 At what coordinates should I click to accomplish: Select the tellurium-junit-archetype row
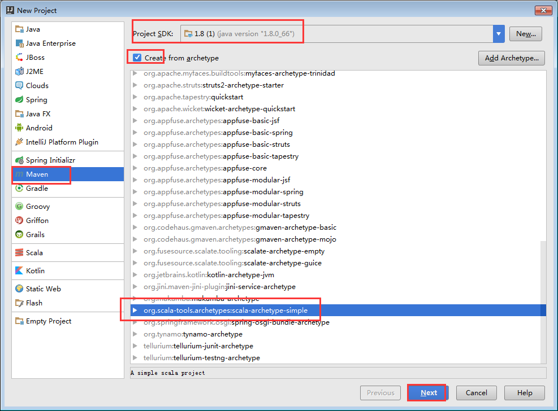click(x=338, y=346)
